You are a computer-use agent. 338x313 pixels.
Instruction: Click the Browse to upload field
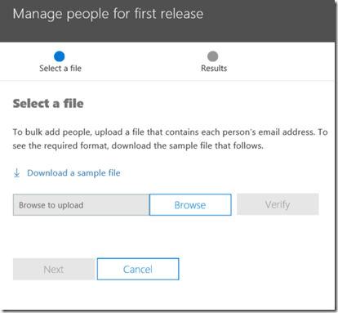(81, 205)
